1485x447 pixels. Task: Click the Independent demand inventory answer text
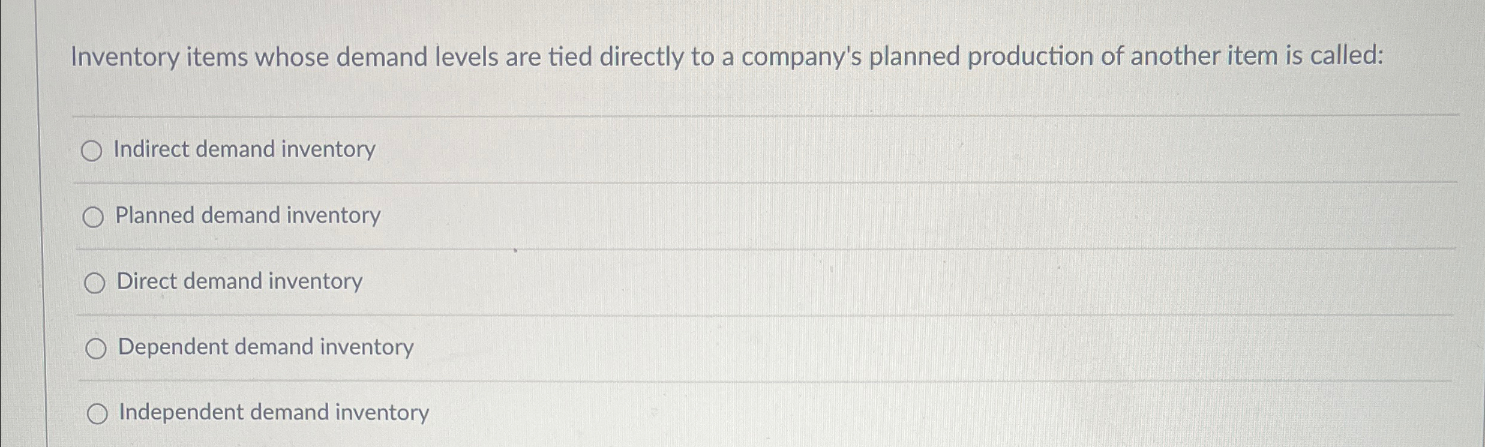pyautogui.click(x=272, y=413)
